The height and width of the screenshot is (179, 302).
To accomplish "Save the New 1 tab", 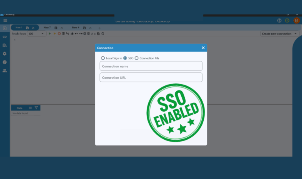I will (27, 28).
